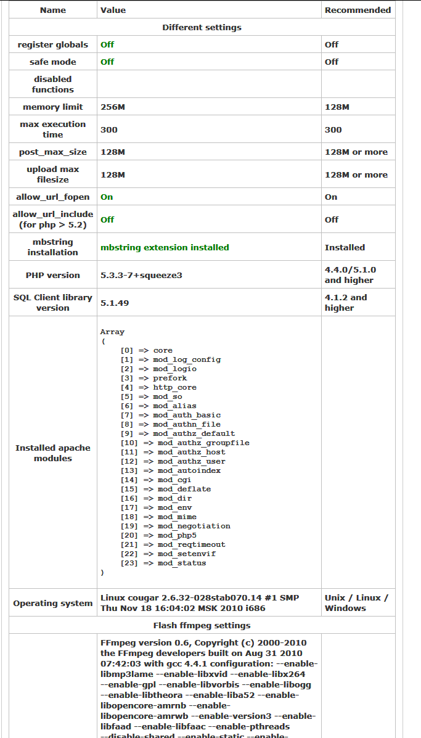Screen dimensions: 421x738
Task: Click the Name column header
Action: 53,10
